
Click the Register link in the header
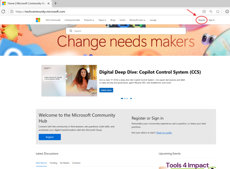coord(202,20)
